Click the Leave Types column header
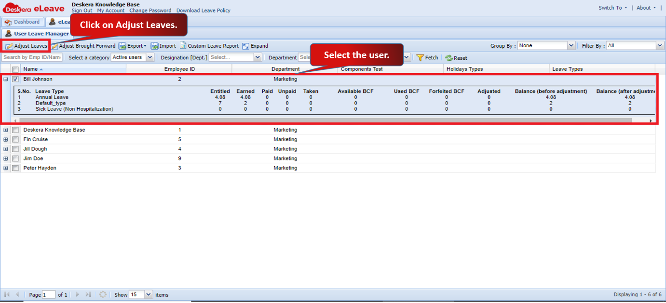This screenshot has height=303, width=666. point(602,69)
